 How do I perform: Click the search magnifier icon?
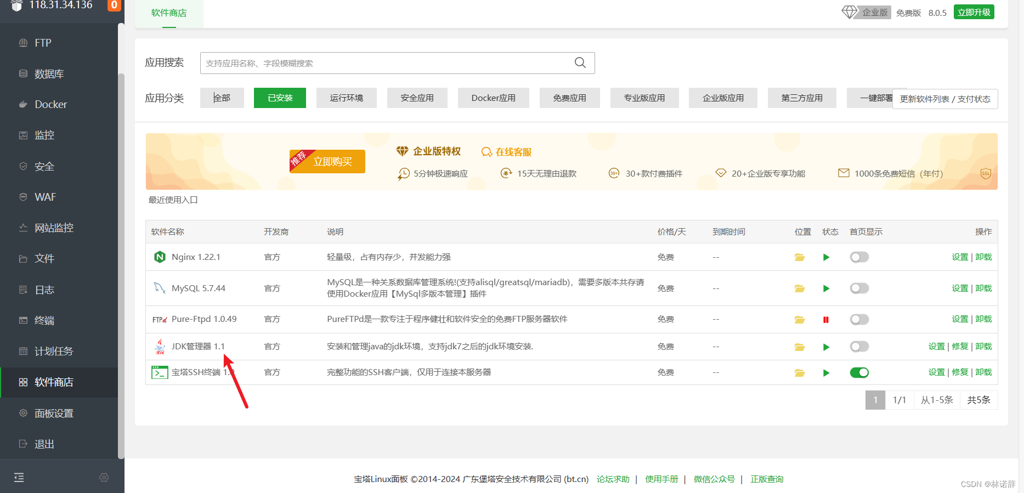pos(580,63)
